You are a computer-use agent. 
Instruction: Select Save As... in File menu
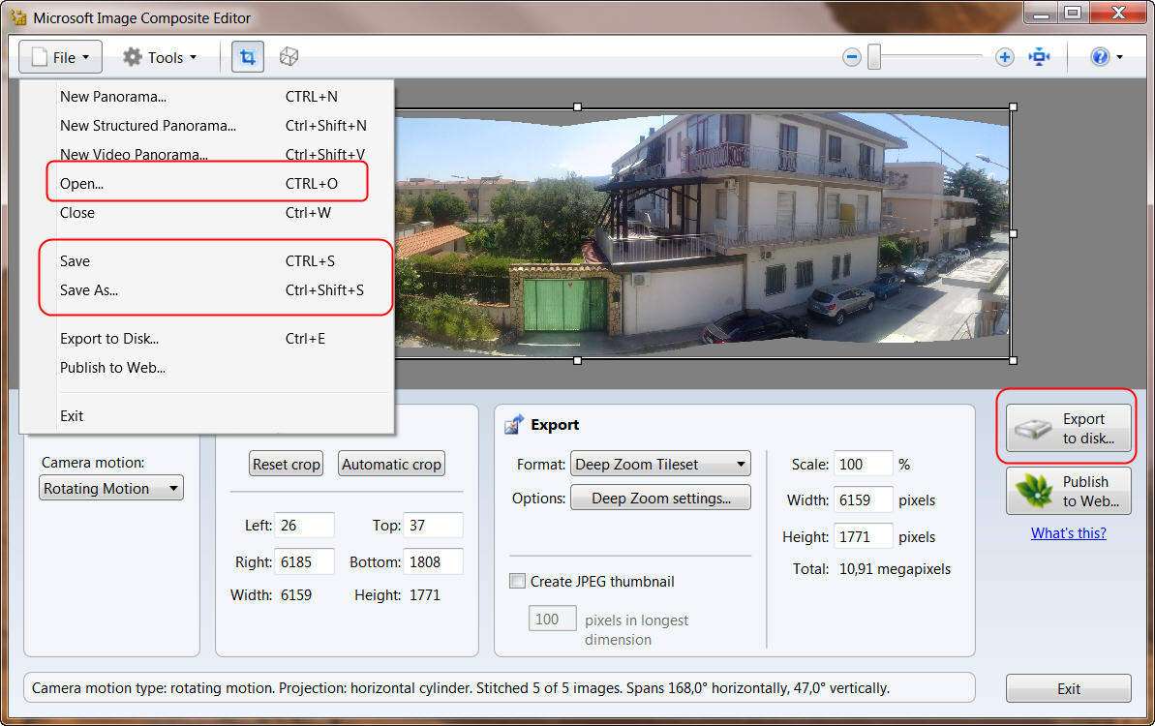tap(89, 289)
